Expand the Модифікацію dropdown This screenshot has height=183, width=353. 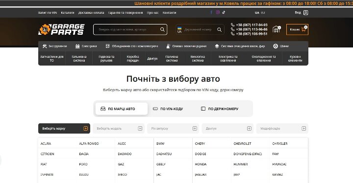282,128
